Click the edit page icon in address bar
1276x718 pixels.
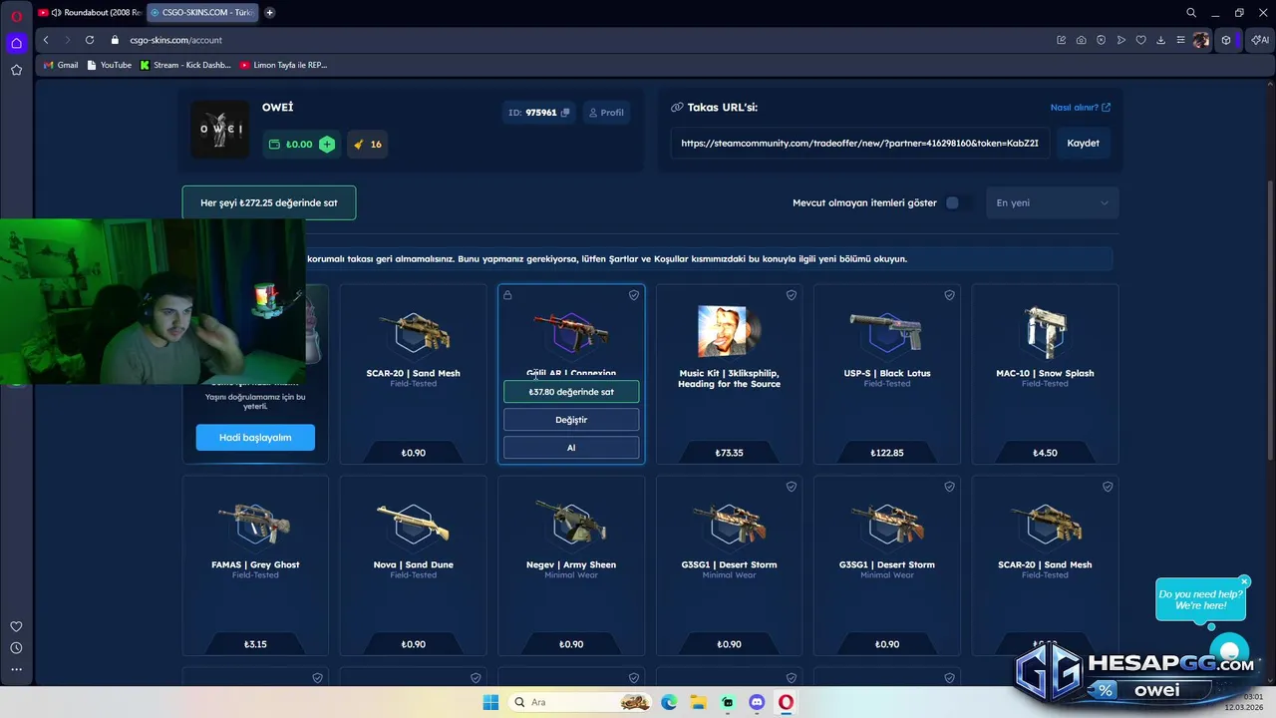tap(1061, 40)
